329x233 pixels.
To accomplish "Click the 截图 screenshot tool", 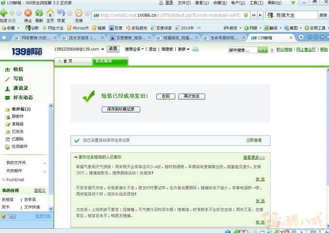I will click(x=291, y=28).
